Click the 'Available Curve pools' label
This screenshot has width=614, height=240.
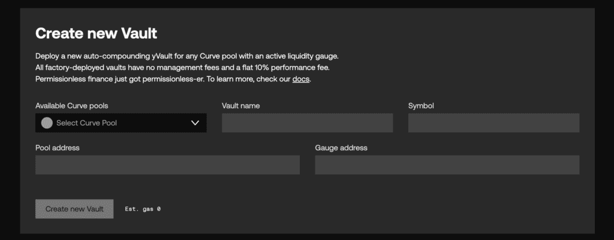tap(72, 105)
